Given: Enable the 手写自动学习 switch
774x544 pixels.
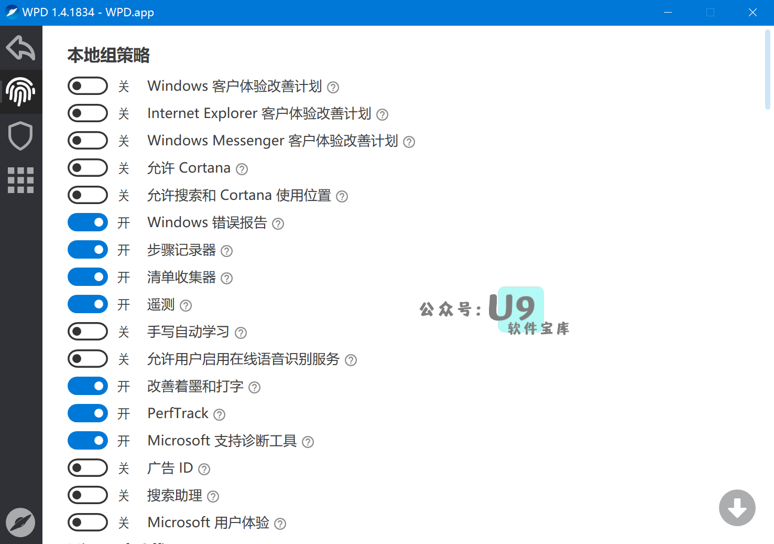Looking at the screenshot, I should 88,332.
